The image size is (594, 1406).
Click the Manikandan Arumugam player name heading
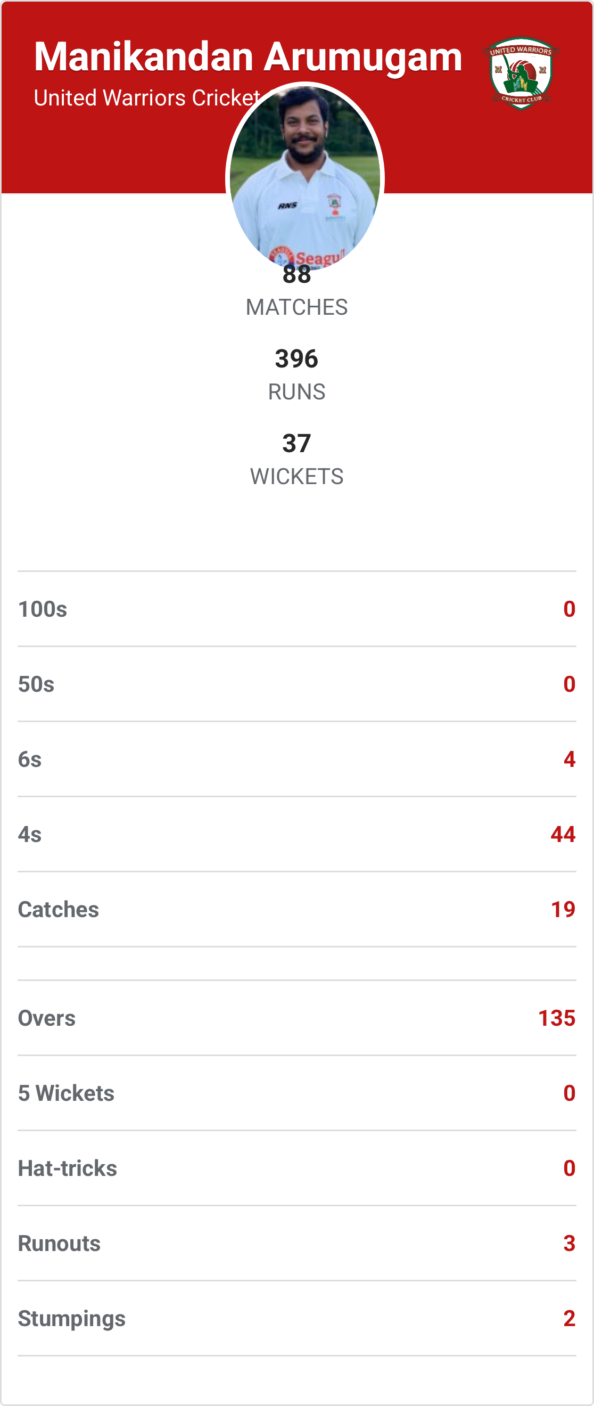248,57
